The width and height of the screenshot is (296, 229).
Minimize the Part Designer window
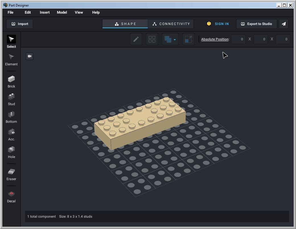click(x=279, y=5)
